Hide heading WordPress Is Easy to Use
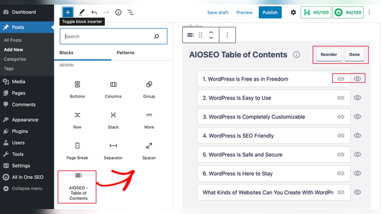This screenshot has width=381, height=214. [x=357, y=97]
